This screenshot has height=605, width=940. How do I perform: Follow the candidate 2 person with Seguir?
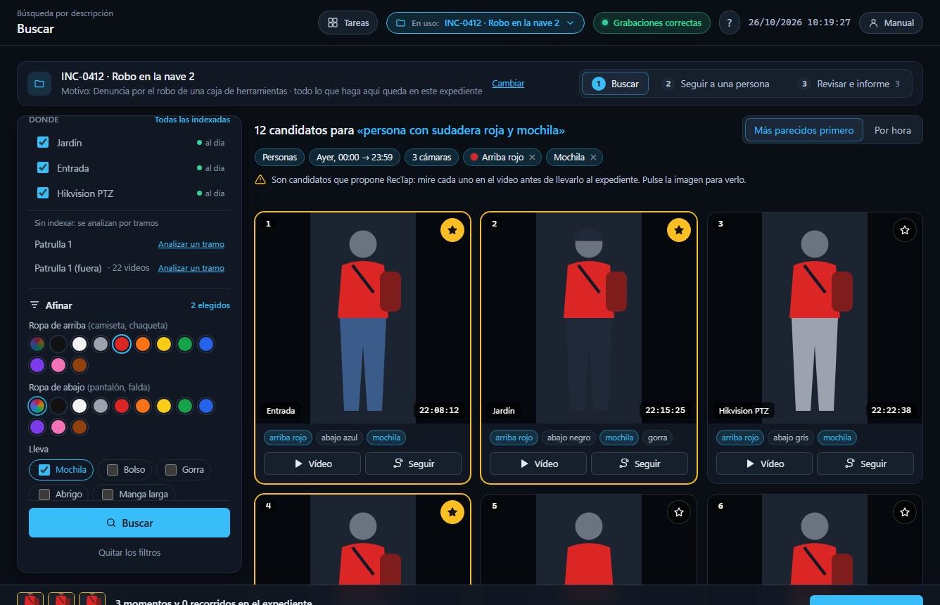640,464
